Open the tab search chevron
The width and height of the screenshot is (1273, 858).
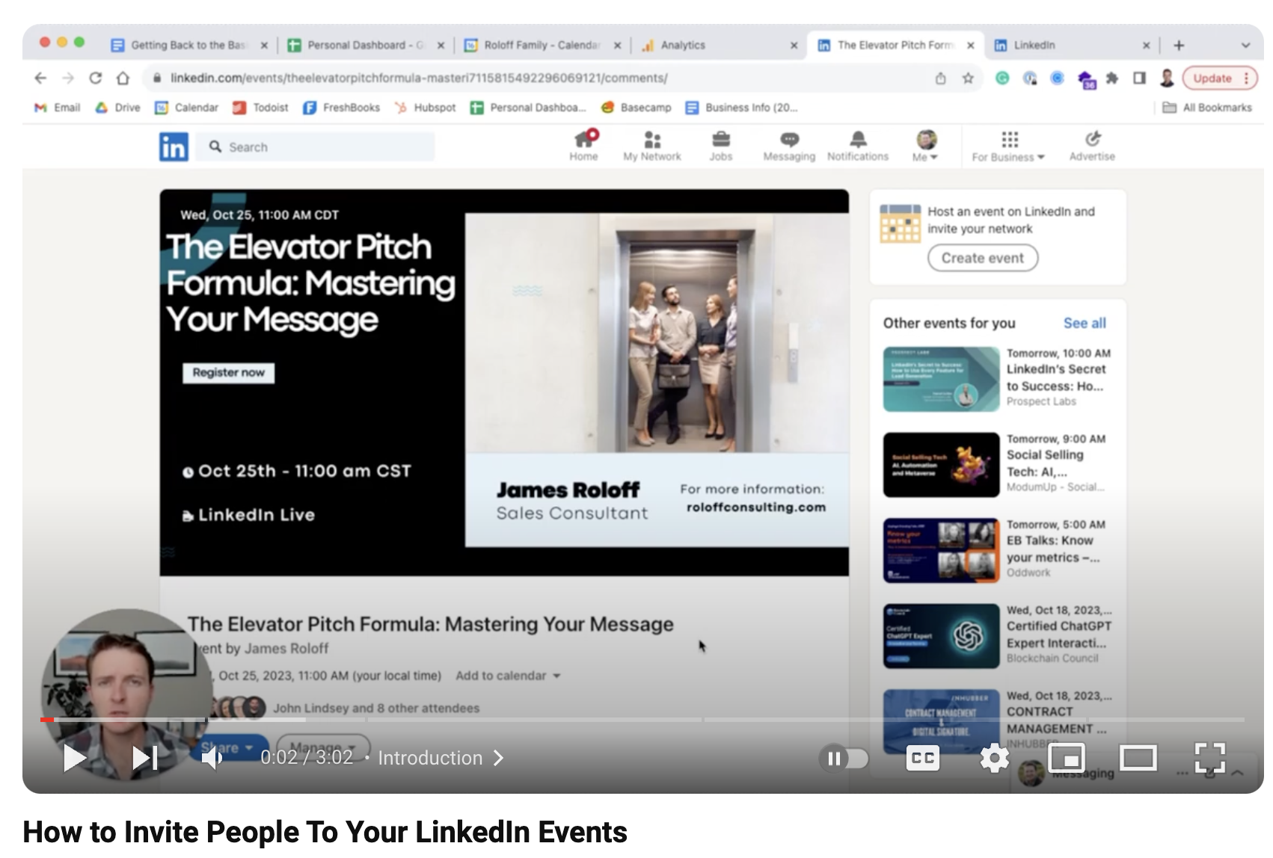pos(1245,45)
